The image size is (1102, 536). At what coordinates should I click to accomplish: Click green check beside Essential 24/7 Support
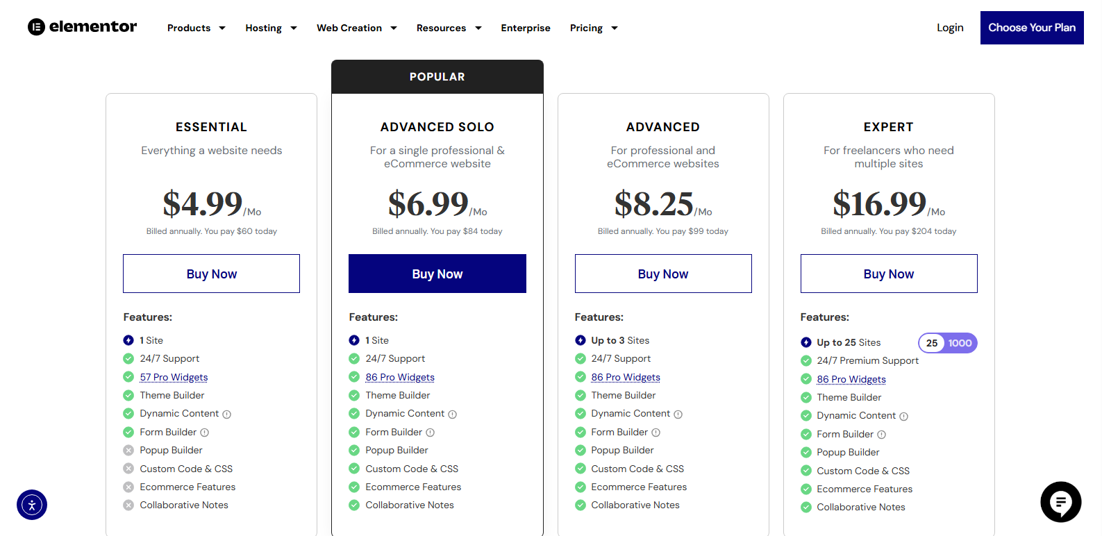pyautogui.click(x=128, y=358)
